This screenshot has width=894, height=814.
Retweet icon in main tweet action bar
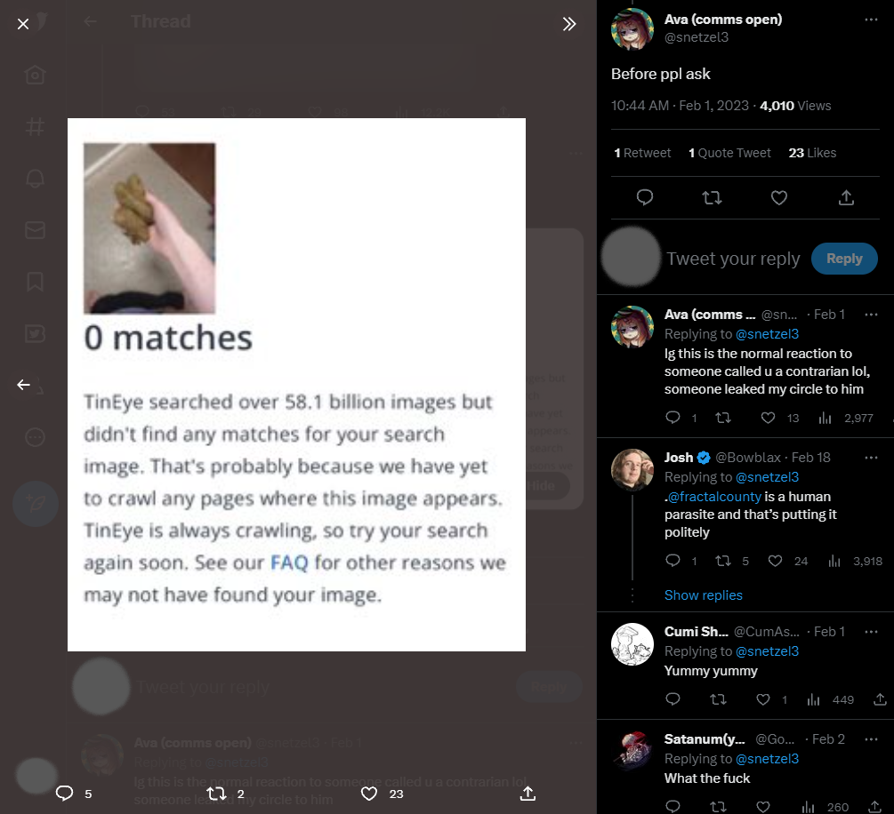coord(712,197)
